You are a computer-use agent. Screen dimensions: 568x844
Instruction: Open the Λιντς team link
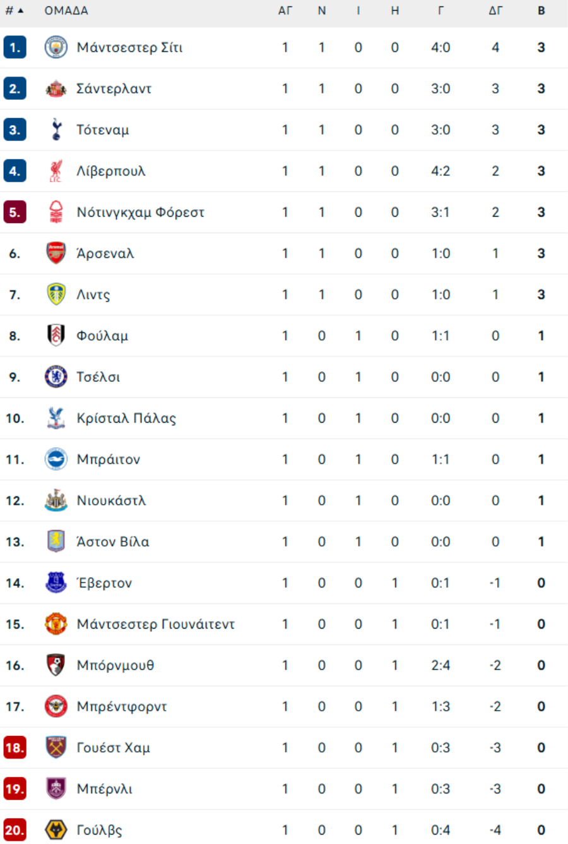93,295
